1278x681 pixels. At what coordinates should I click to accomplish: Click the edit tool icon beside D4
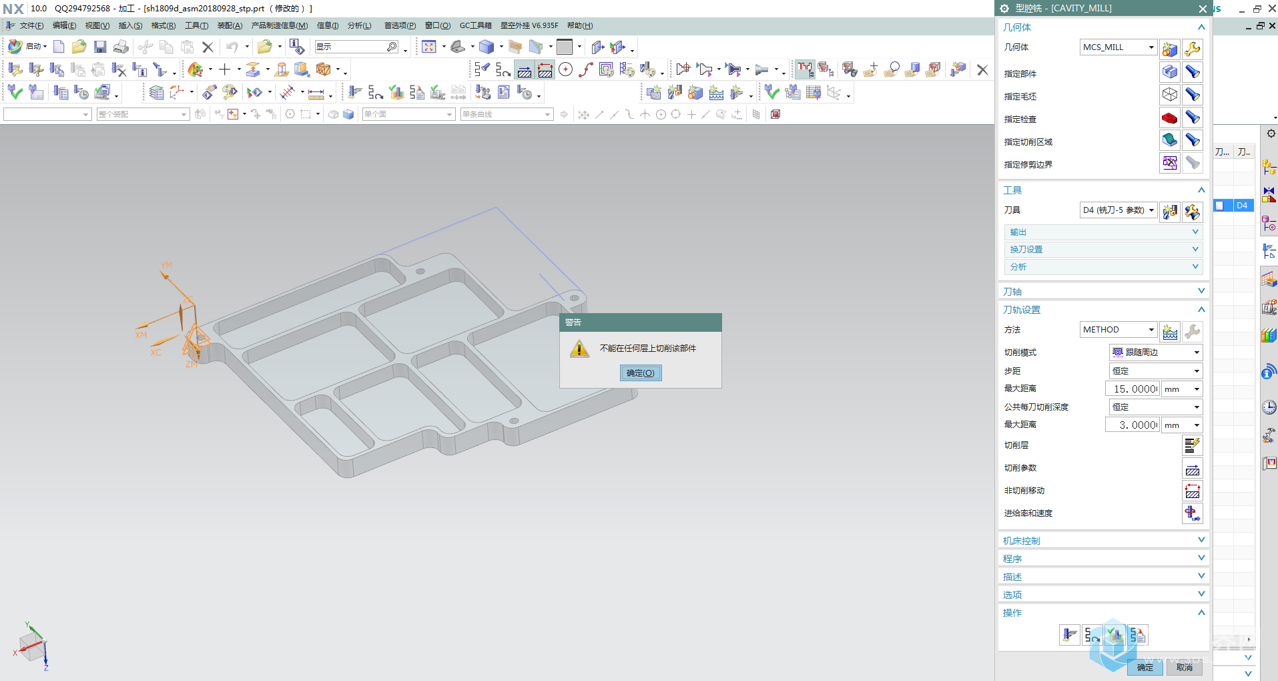coord(1192,212)
